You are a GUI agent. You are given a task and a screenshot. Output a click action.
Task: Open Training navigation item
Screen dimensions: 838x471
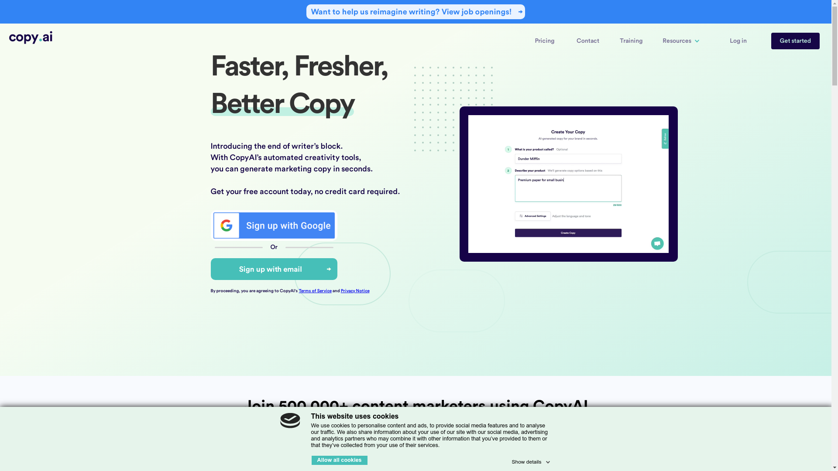click(631, 41)
